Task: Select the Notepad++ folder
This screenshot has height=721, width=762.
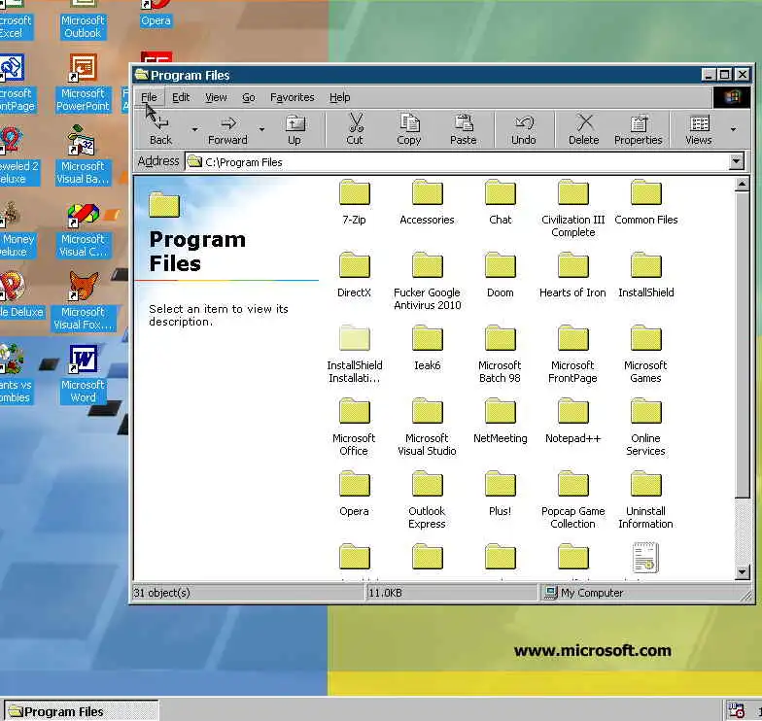Action: [573, 421]
